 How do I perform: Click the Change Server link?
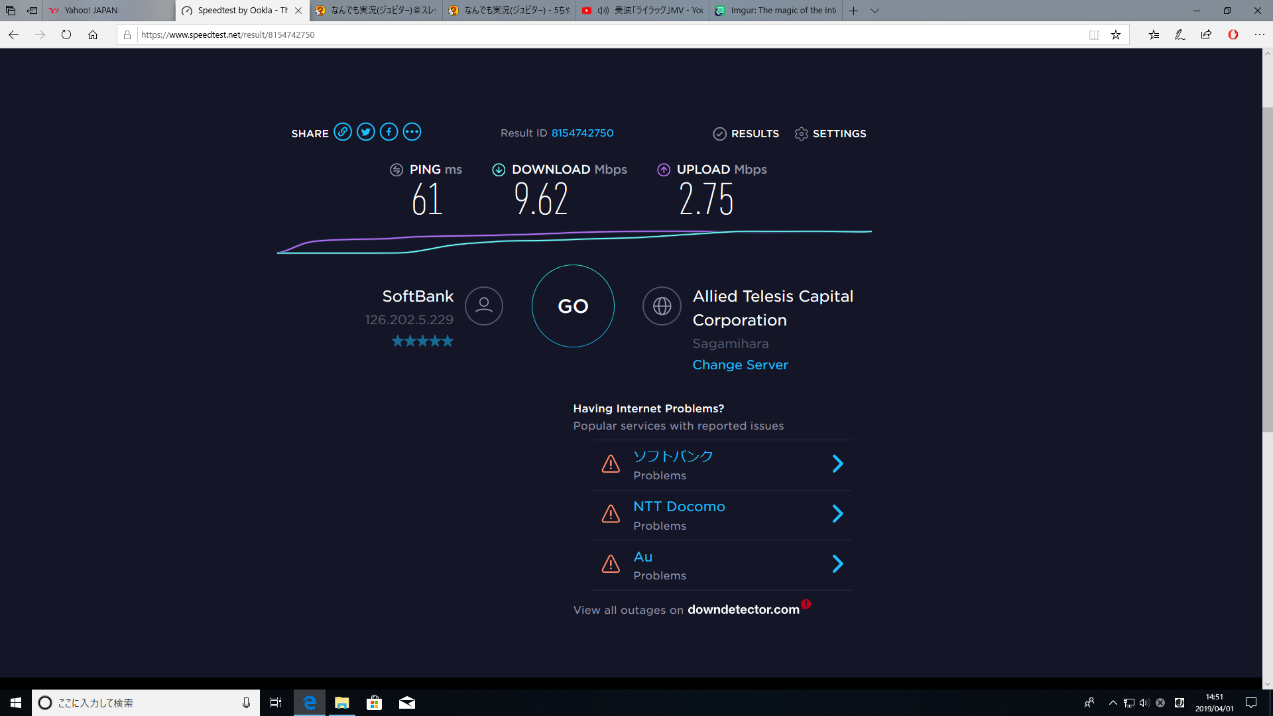pyautogui.click(x=740, y=365)
